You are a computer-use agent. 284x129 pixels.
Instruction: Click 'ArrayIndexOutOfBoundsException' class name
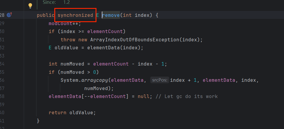coord(135,40)
